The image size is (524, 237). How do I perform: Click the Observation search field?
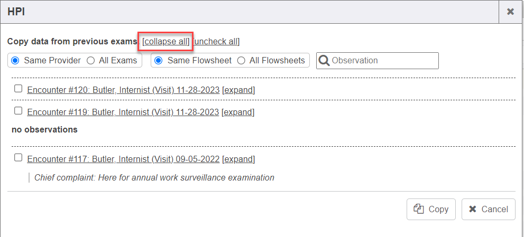(383, 60)
